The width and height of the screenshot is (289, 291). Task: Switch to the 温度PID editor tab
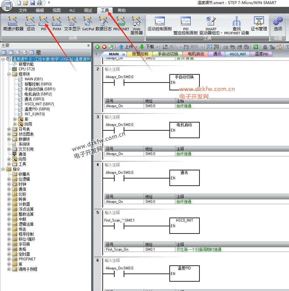tap(261, 54)
